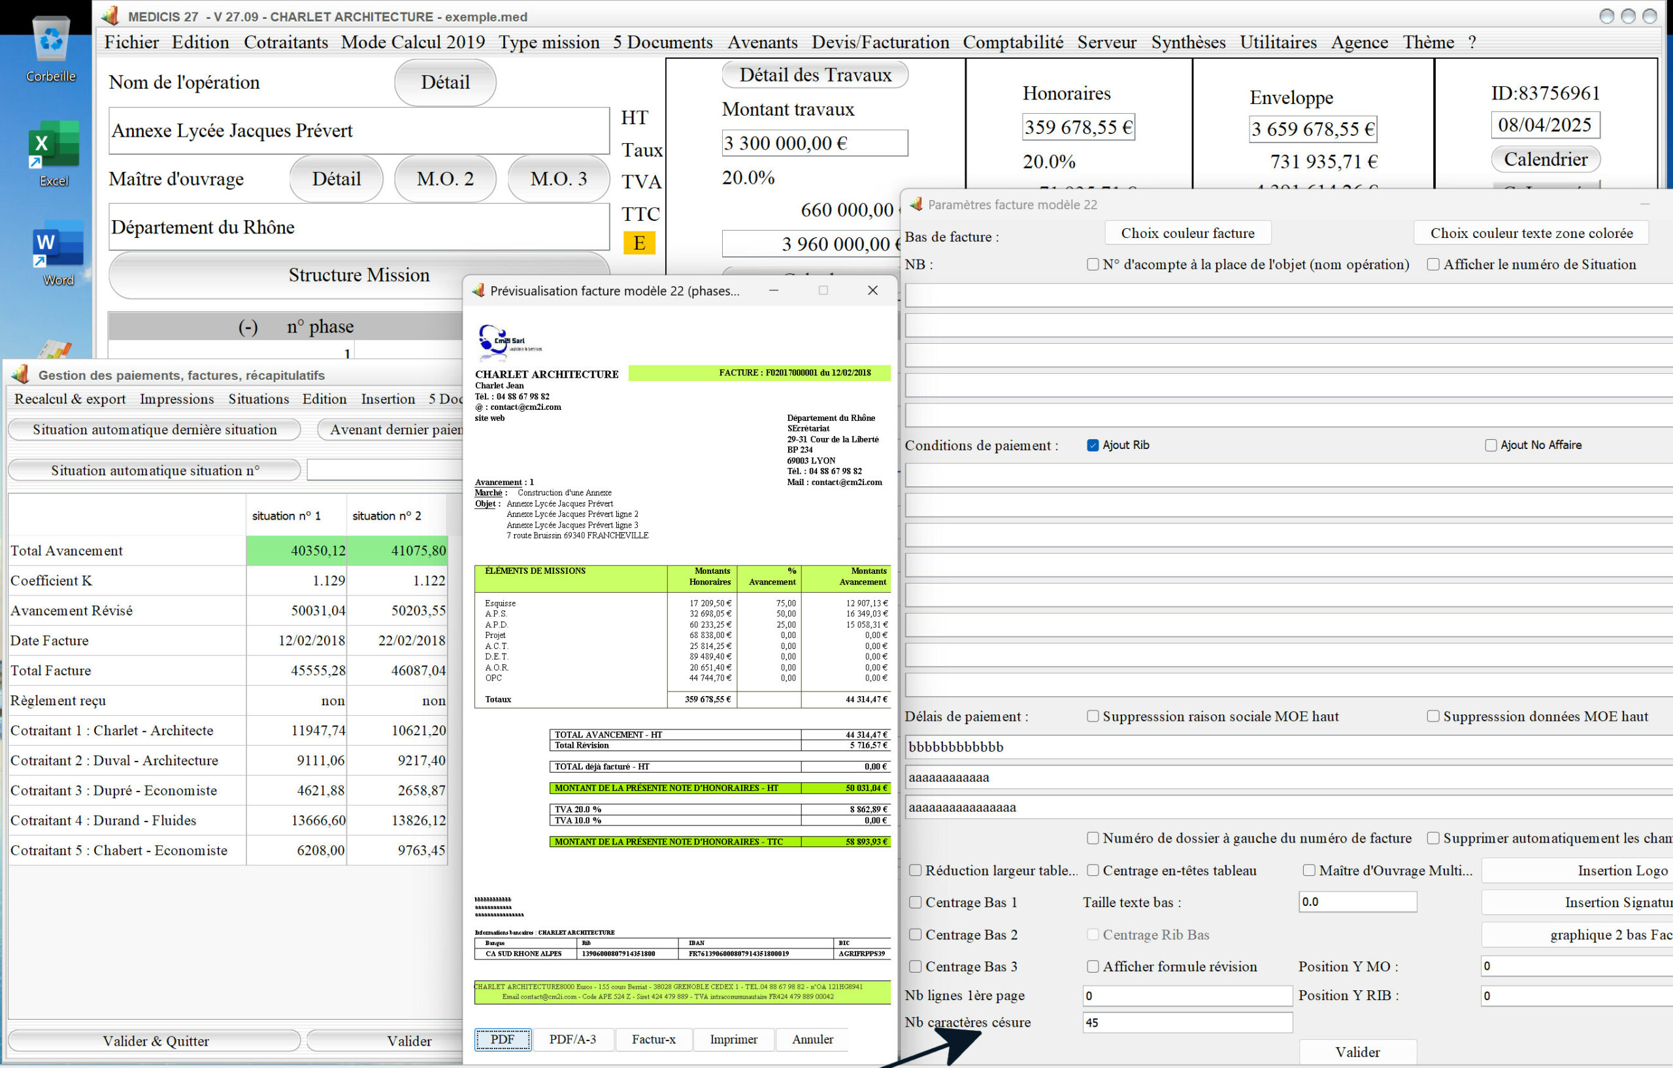The width and height of the screenshot is (1673, 1068).
Task: Click the Nb caractères césure field
Action: click(1187, 1022)
